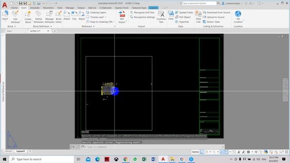Image resolution: width=290 pixels, height=163 pixels.
Task: Launch the Manage Attributes tool
Action: click(x=49, y=17)
